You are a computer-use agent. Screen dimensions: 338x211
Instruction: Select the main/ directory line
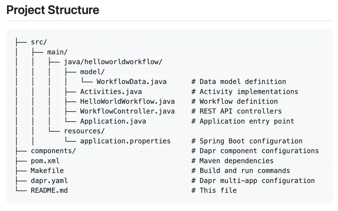(57, 52)
